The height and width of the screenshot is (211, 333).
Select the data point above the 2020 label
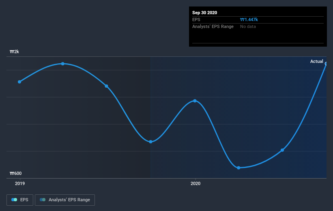[195, 101]
